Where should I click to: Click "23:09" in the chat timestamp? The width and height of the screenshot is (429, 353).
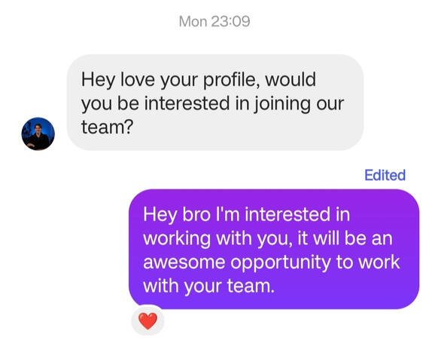point(230,21)
